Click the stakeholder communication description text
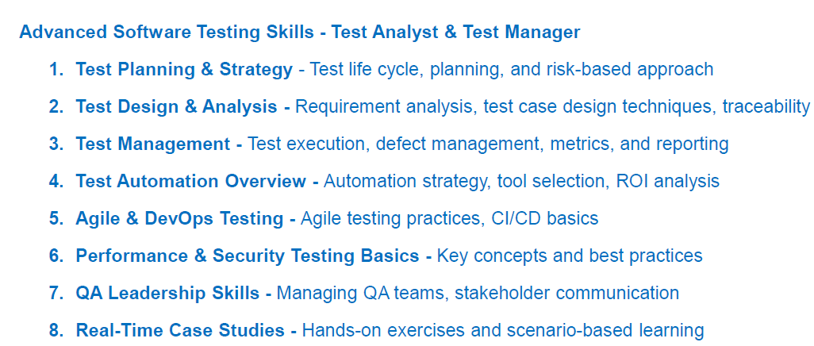The width and height of the screenshot is (814, 346). [x=478, y=293]
